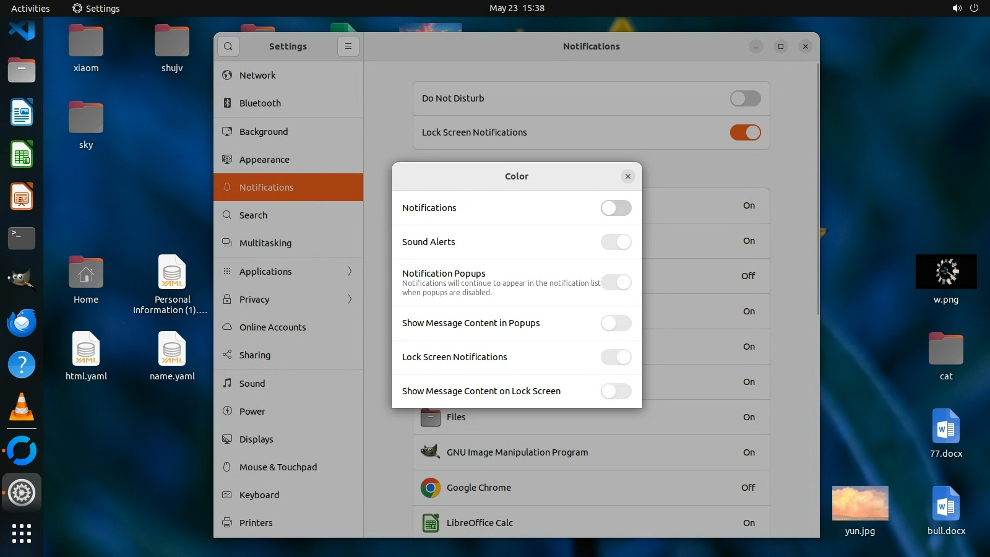Open the Terminal from the dock

[x=22, y=238]
